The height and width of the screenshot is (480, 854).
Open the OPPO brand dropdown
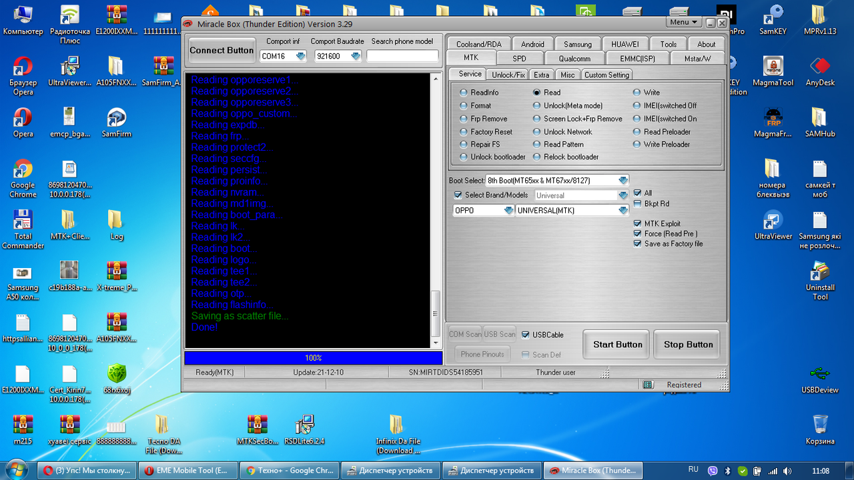coord(508,211)
